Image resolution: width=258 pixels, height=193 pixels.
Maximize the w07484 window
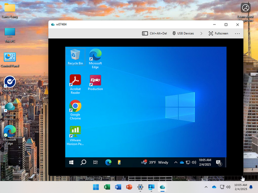tap(226, 25)
